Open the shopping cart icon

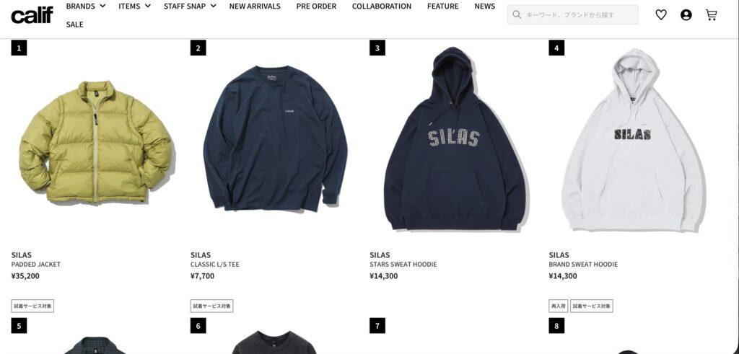pyautogui.click(x=711, y=15)
